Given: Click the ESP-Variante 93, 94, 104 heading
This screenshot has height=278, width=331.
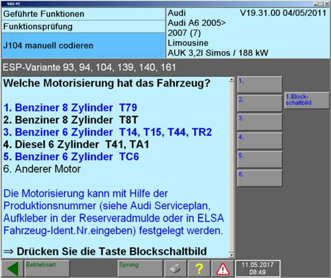Looking at the screenshot, I should 89,68.
